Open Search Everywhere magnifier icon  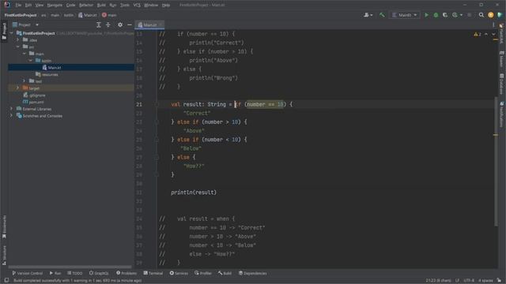pos(481,15)
